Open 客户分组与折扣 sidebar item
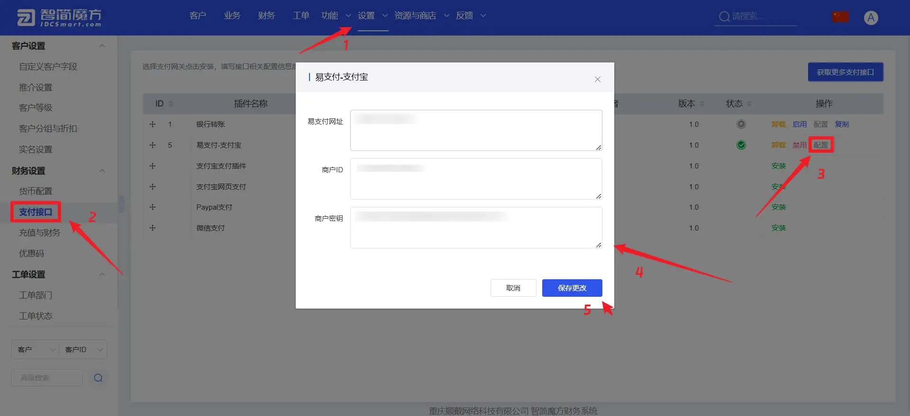 click(x=48, y=129)
